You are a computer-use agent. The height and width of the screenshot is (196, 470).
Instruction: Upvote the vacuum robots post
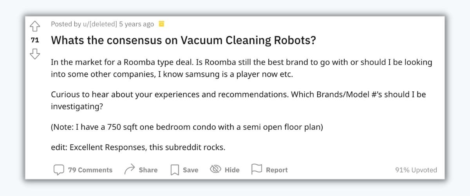coord(35,27)
